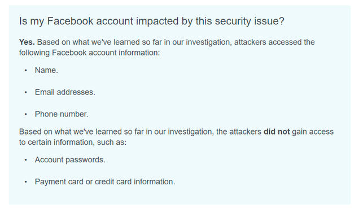The width and height of the screenshot is (359, 212).
Task: Click the bullet dot before 'Phone number.'
Action: pos(25,114)
